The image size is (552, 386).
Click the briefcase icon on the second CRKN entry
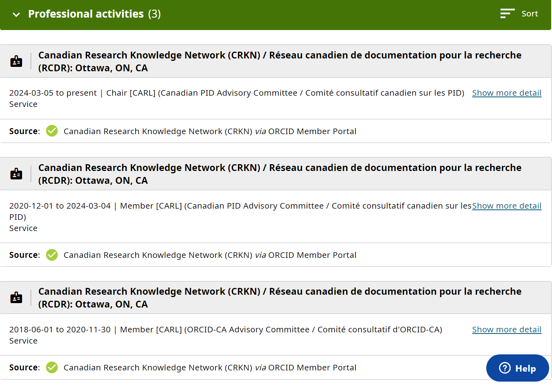(16, 173)
